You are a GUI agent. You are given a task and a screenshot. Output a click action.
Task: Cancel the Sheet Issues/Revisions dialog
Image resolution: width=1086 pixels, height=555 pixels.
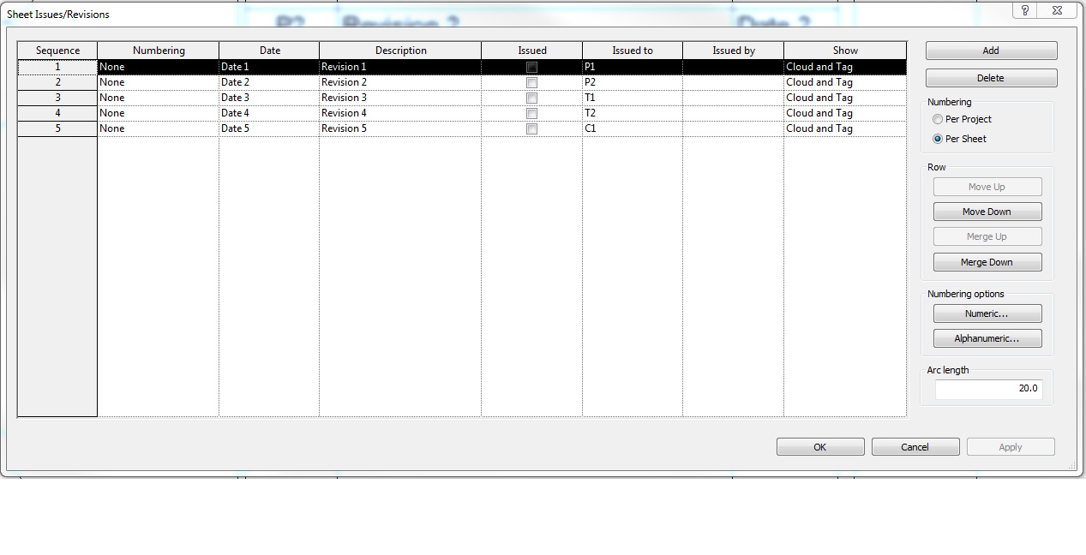(x=915, y=446)
